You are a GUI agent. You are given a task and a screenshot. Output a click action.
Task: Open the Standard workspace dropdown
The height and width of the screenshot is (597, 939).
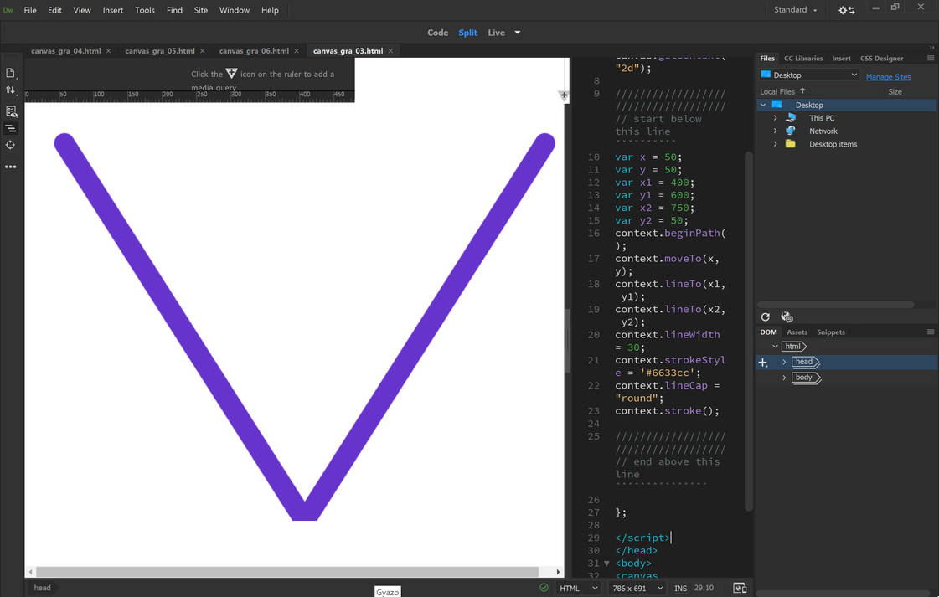click(x=795, y=10)
